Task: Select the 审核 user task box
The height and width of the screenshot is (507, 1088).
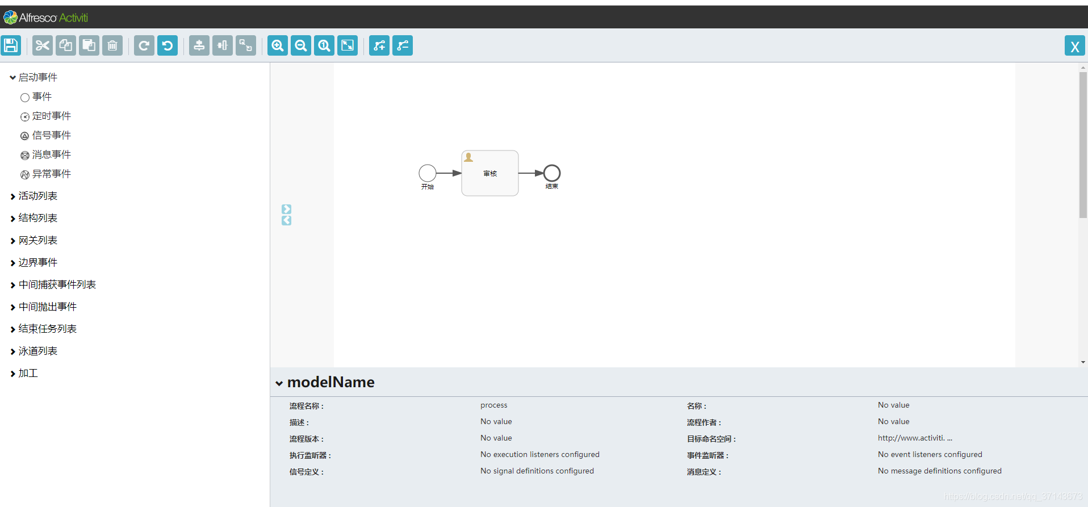Action: point(490,173)
